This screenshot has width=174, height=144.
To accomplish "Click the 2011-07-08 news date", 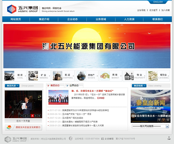I will pos(55,110).
